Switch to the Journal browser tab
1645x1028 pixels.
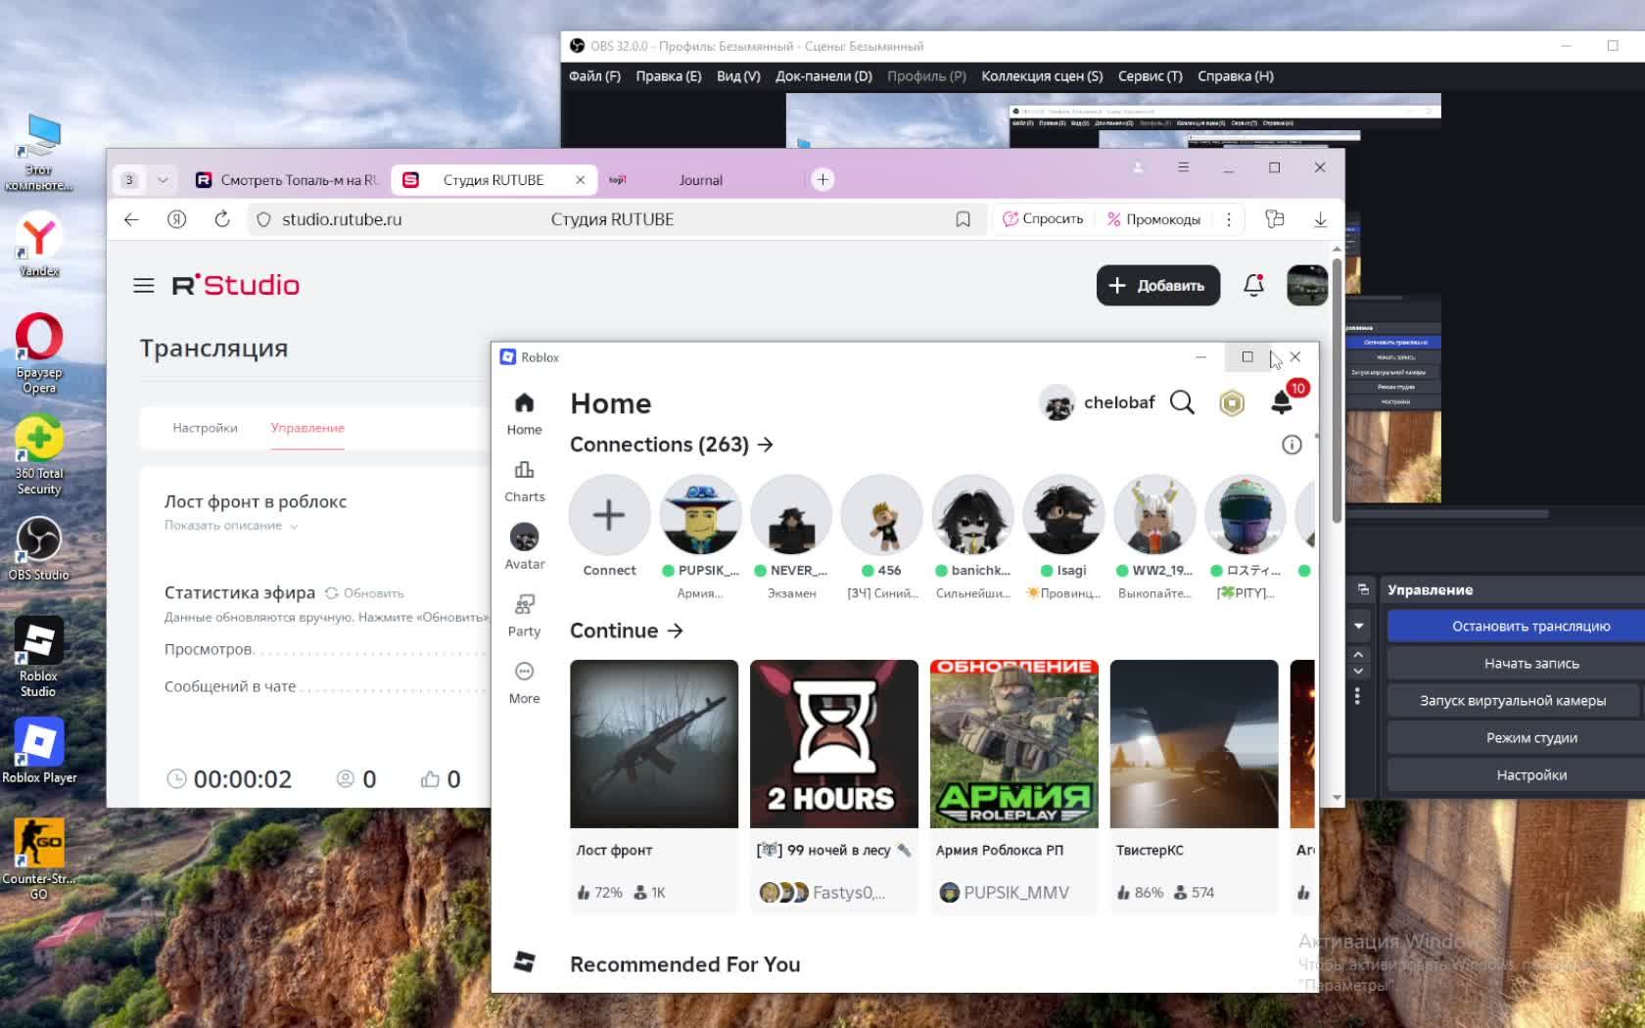(x=701, y=180)
